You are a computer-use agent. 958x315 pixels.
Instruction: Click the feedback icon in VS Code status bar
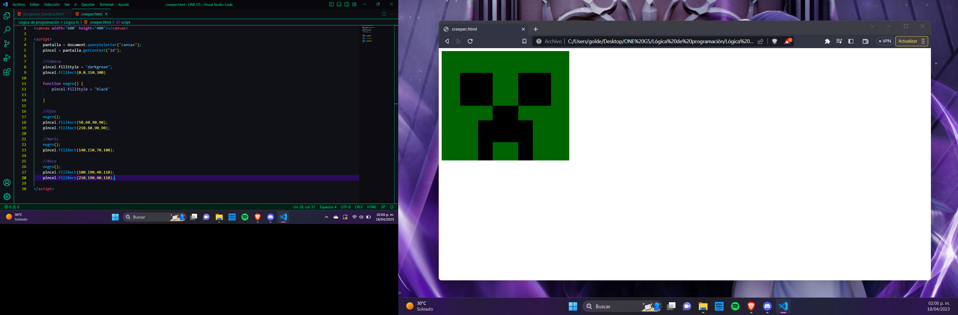383,207
